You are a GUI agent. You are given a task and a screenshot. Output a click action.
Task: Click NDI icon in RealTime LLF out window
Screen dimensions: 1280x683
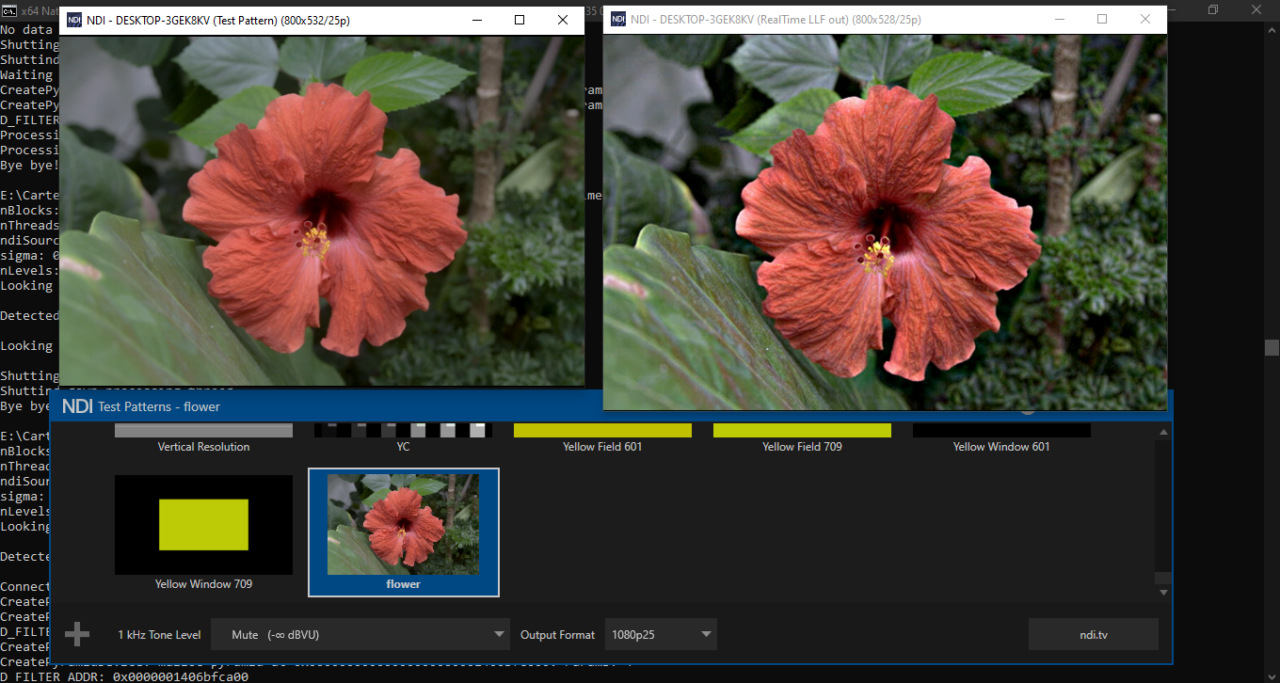coord(618,19)
